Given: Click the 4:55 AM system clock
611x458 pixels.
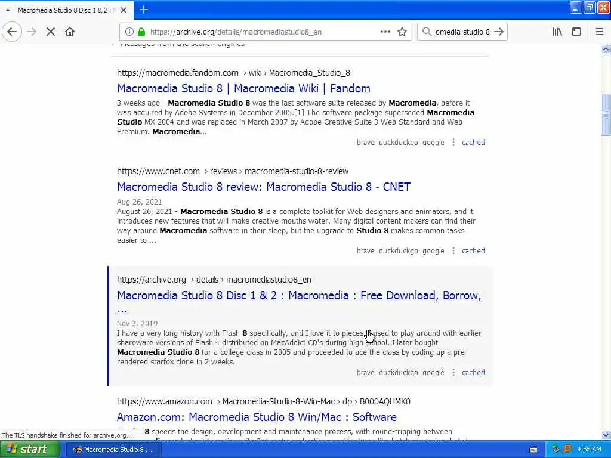Looking at the screenshot, I should [589, 450].
